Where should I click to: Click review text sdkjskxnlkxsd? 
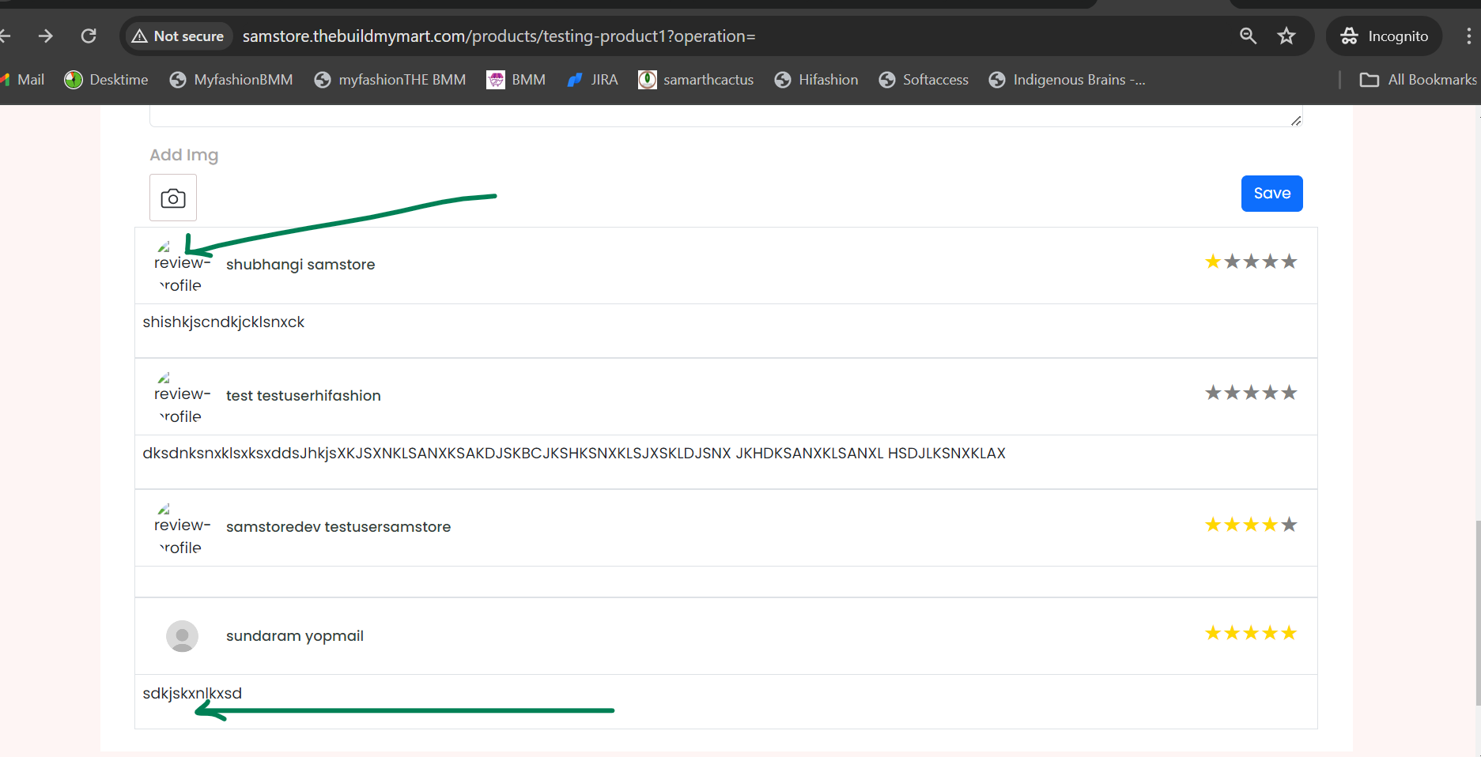(192, 694)
